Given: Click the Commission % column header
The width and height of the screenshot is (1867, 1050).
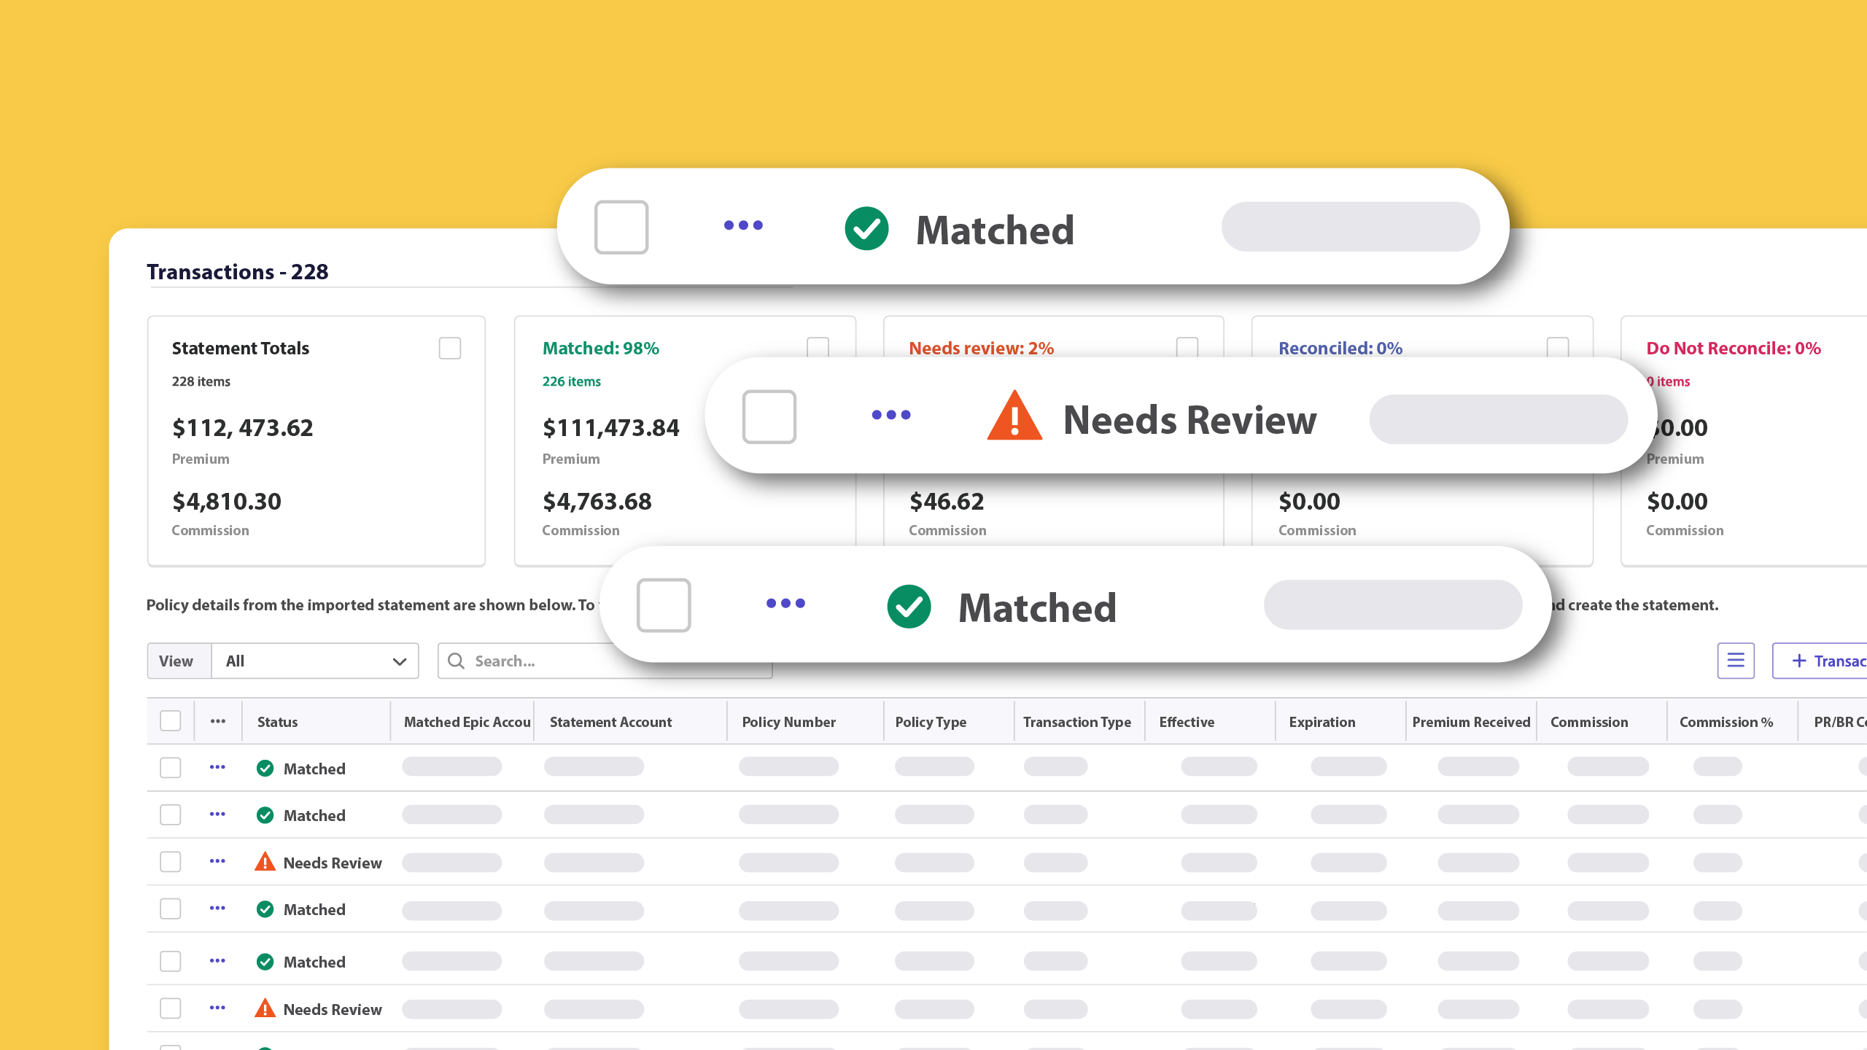Looking at the screenshot, I should [1726, 722].
